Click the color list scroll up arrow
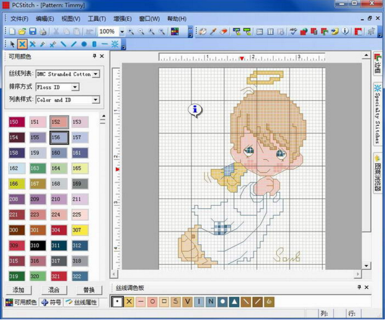This screenshot has width=386, height=320. click(x=103, y=116)
